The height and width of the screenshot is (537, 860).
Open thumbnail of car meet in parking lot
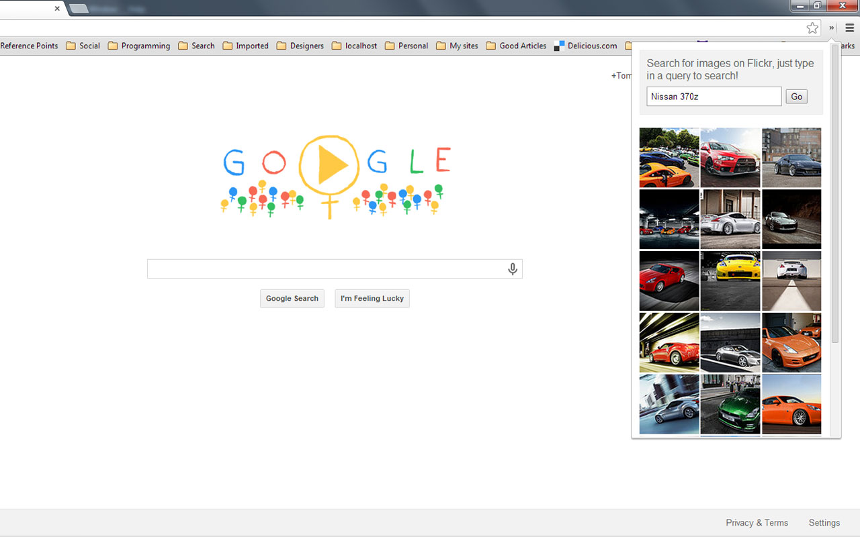tap(669, 158)
